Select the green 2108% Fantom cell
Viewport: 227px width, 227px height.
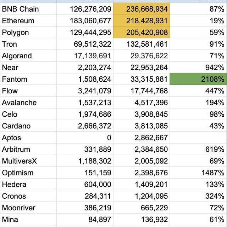[x=198, y=79]
